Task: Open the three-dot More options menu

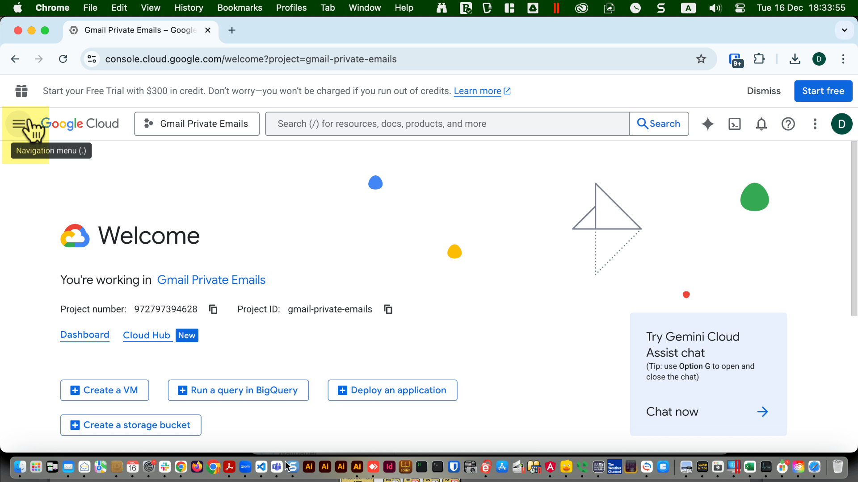Action: pos(815,124)
